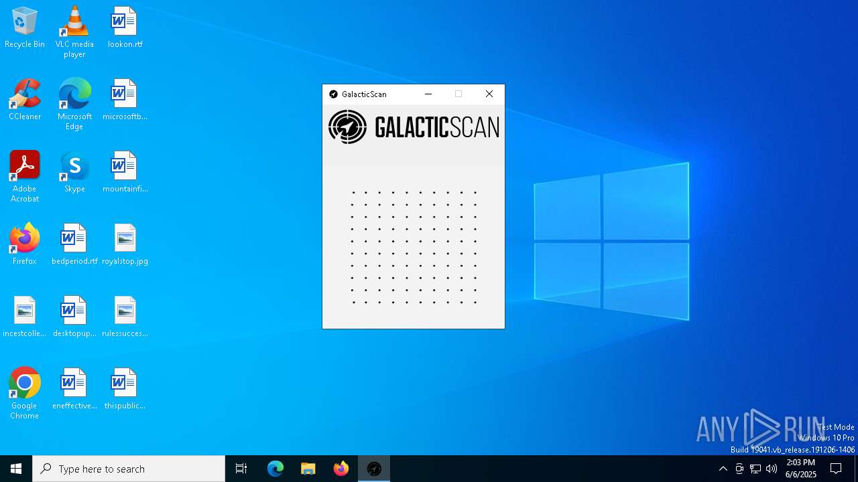This screenshot has width=858, height=482.
Task: Select the thispublic... Word document
Action: (125, 390)
